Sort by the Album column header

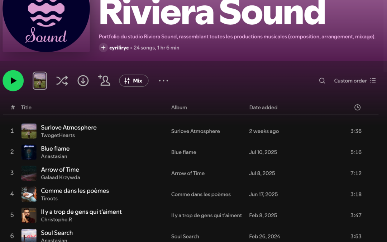[179, 108]
